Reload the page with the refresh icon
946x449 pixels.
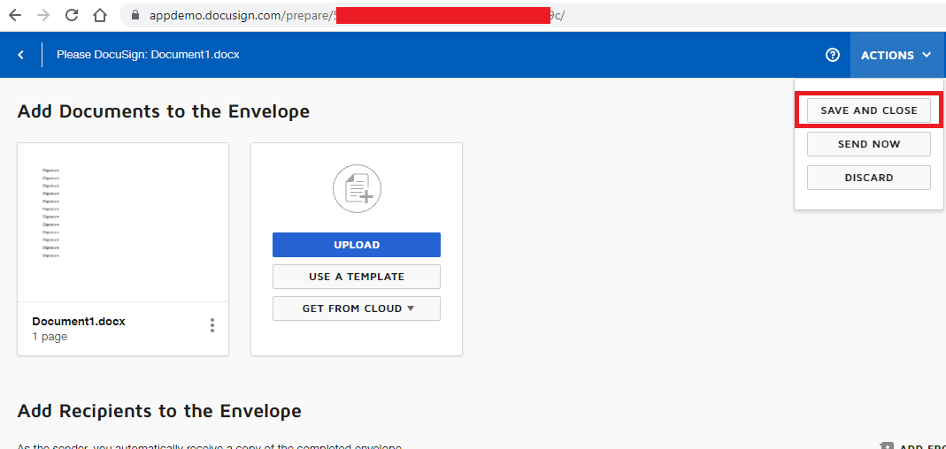pos(72,15)
